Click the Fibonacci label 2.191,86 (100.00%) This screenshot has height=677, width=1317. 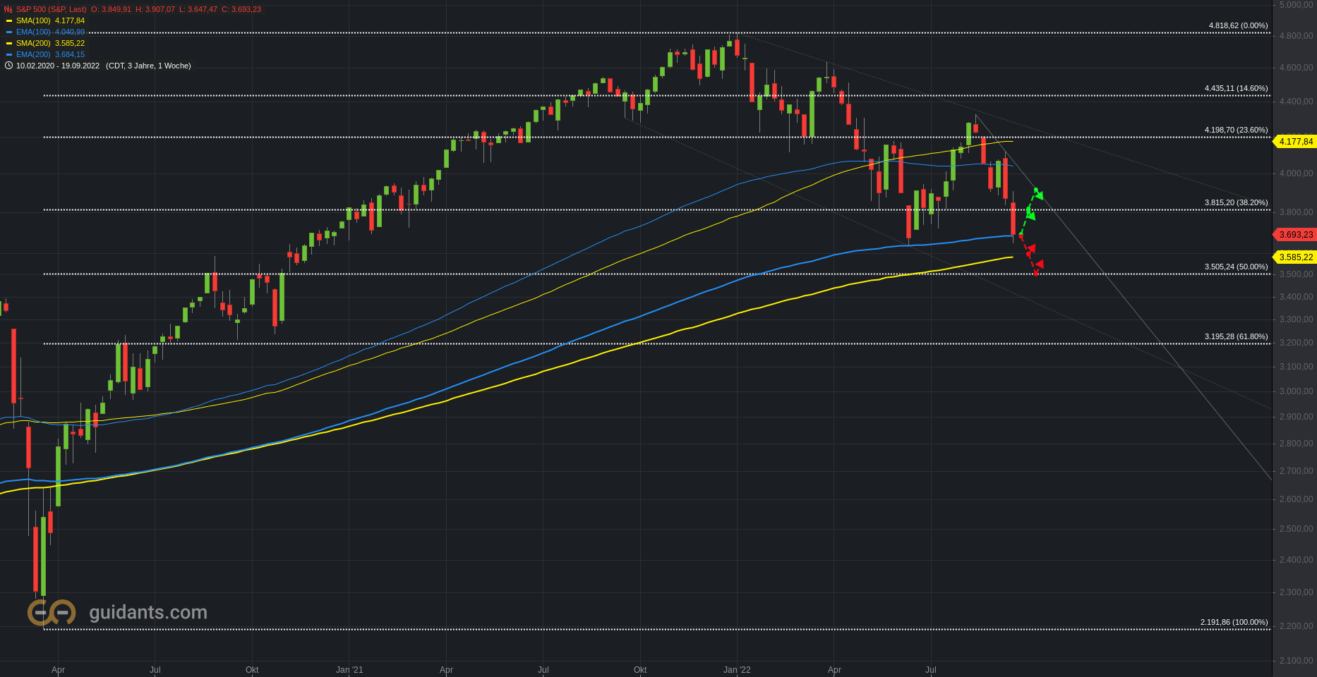[x=1234, y=622]
